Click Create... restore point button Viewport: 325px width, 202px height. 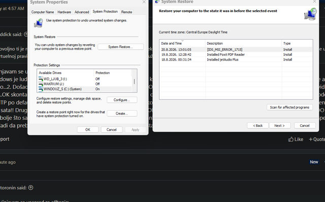click(x=122, y=114)
